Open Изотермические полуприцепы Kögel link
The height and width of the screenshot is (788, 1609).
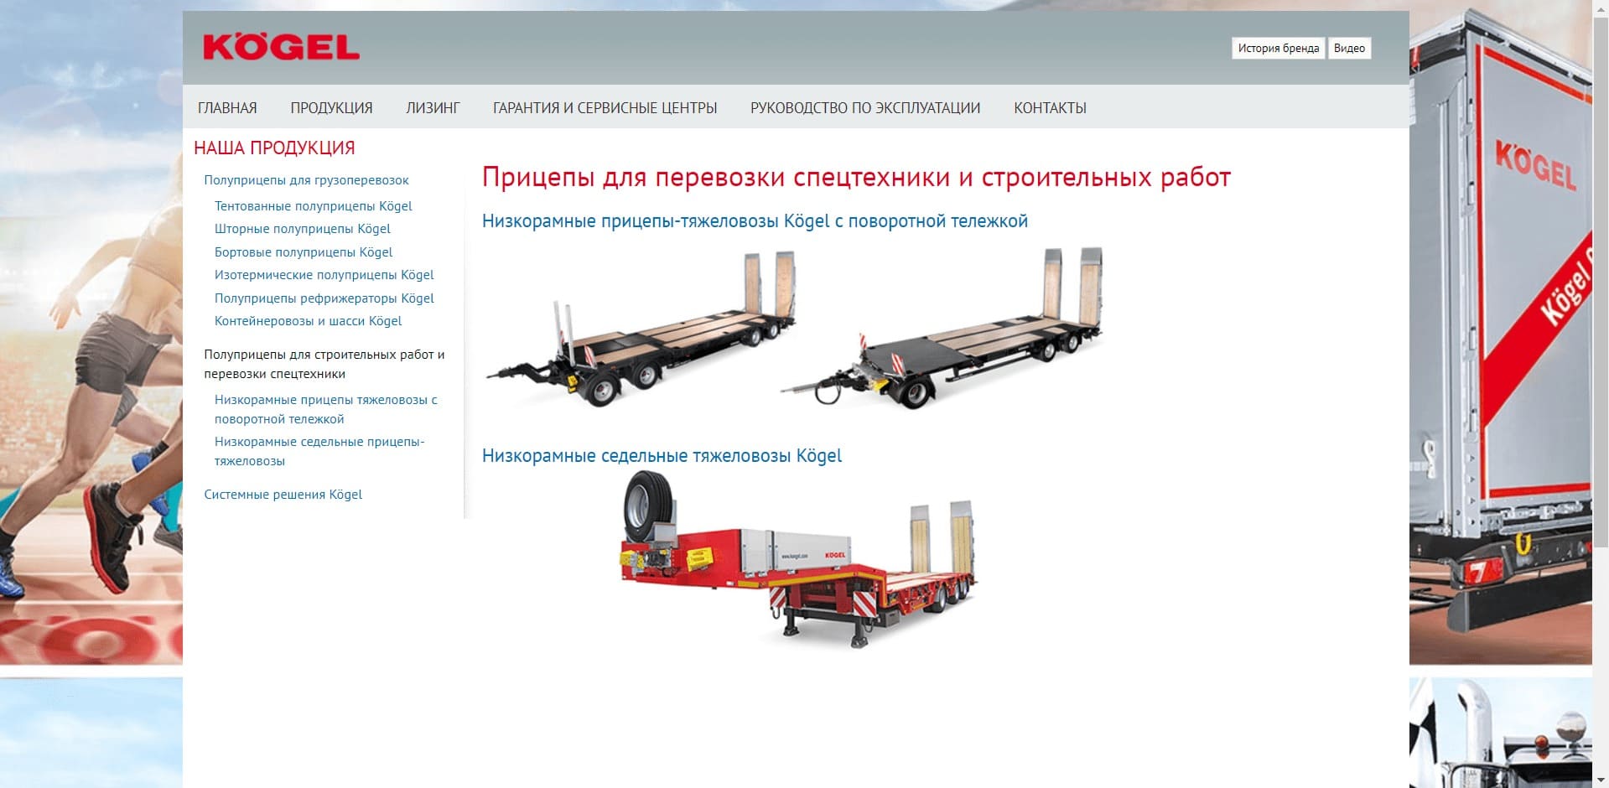324,275
